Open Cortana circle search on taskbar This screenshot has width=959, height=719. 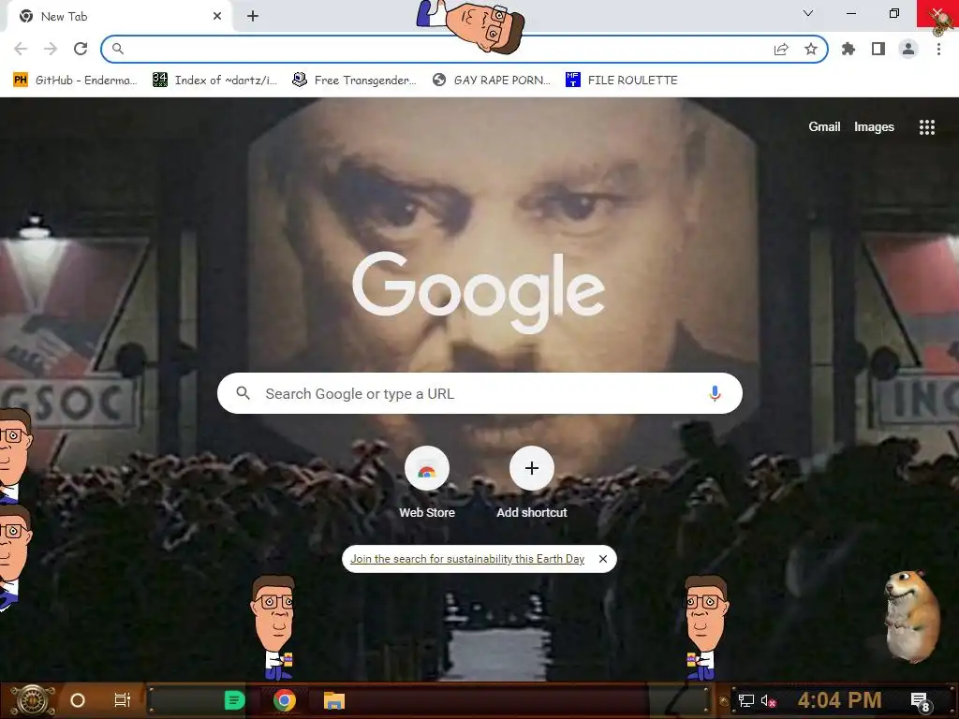tap(78, 700)
